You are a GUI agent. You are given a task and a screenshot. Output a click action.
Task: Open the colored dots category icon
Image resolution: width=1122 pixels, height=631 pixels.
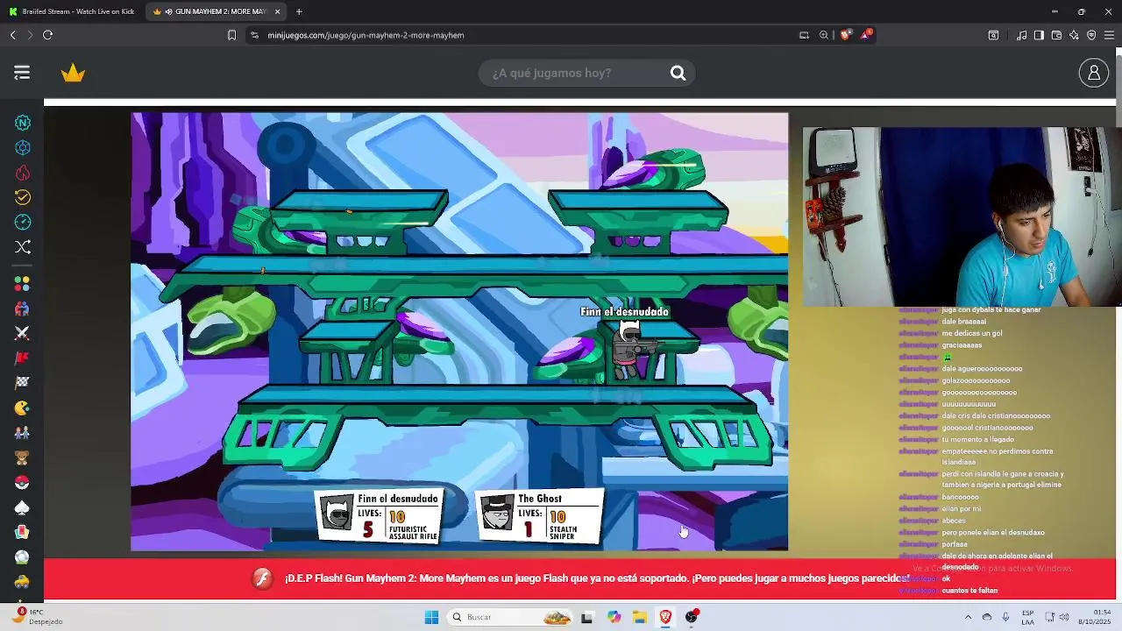(22, 283)
